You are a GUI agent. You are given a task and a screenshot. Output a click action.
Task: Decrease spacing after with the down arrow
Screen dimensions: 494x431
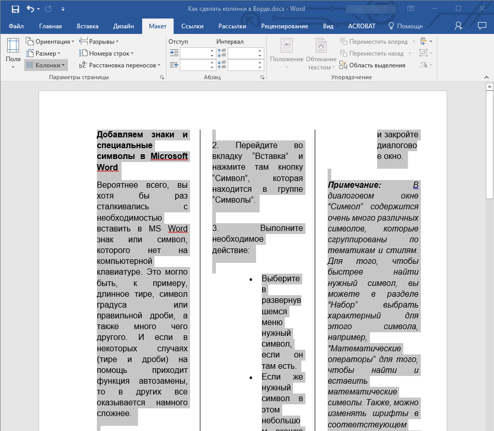[x=260, y=68]
